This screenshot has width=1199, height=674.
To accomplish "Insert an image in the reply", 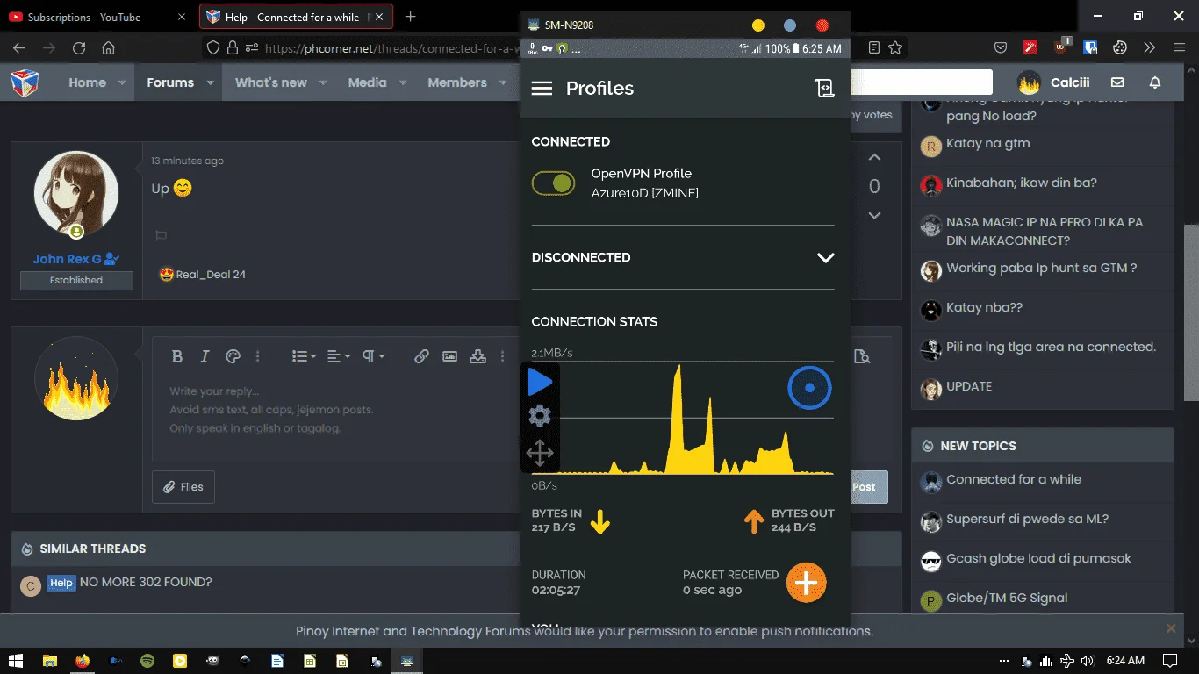I will point(449,356).
